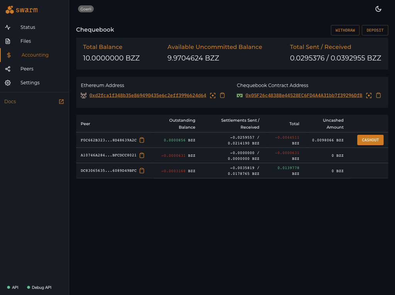
Task: Click the Swarm logo
Action: click(22, 10)
